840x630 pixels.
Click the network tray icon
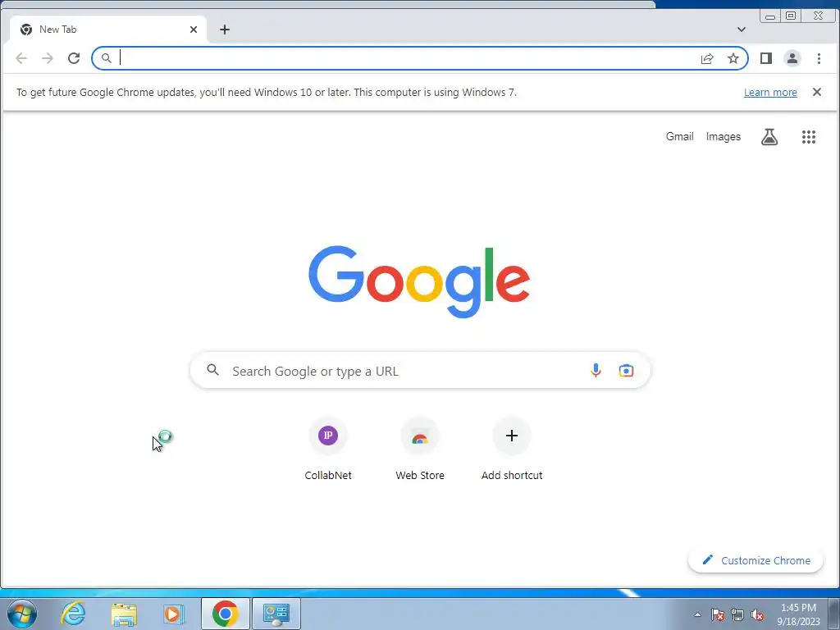pyautogui.click(x=737, y=614)
